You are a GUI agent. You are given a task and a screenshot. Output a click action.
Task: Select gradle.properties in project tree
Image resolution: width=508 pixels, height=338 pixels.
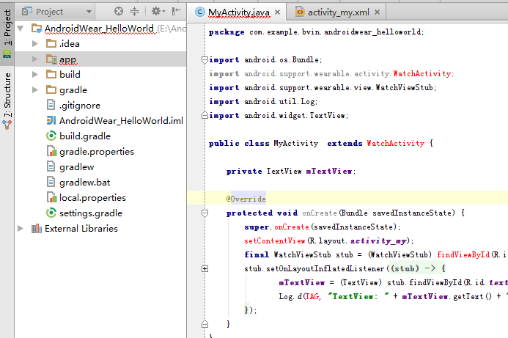point(97,152)
